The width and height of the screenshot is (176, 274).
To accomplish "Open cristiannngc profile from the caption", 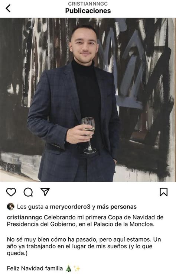I will pyautogui.click(x=25, y=217).
